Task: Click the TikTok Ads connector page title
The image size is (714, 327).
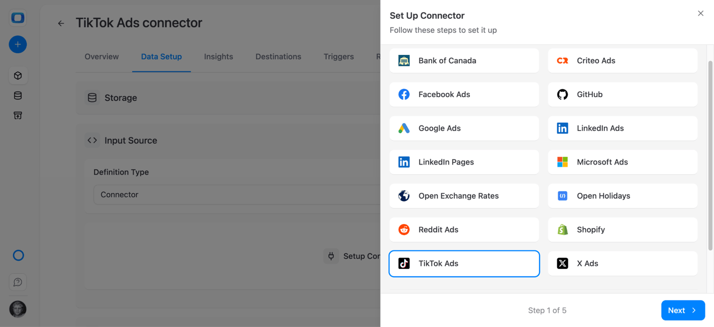Action: click(139, 23)
